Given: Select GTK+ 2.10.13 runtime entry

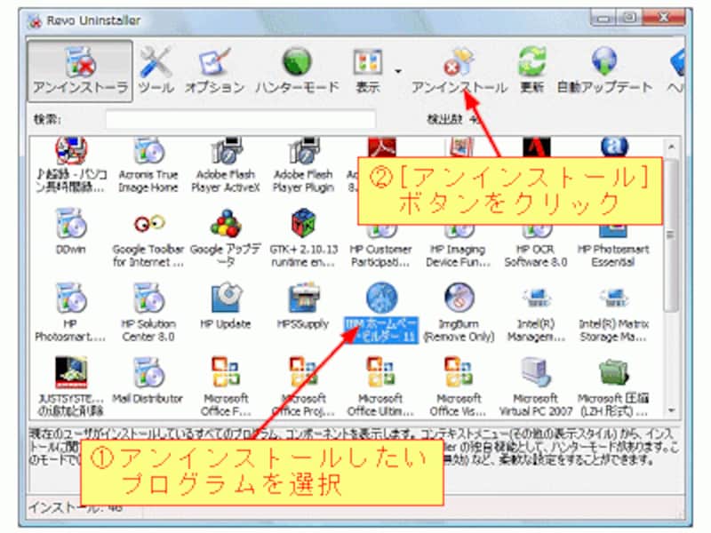Looking at the screenshot, I should (303, 238).
